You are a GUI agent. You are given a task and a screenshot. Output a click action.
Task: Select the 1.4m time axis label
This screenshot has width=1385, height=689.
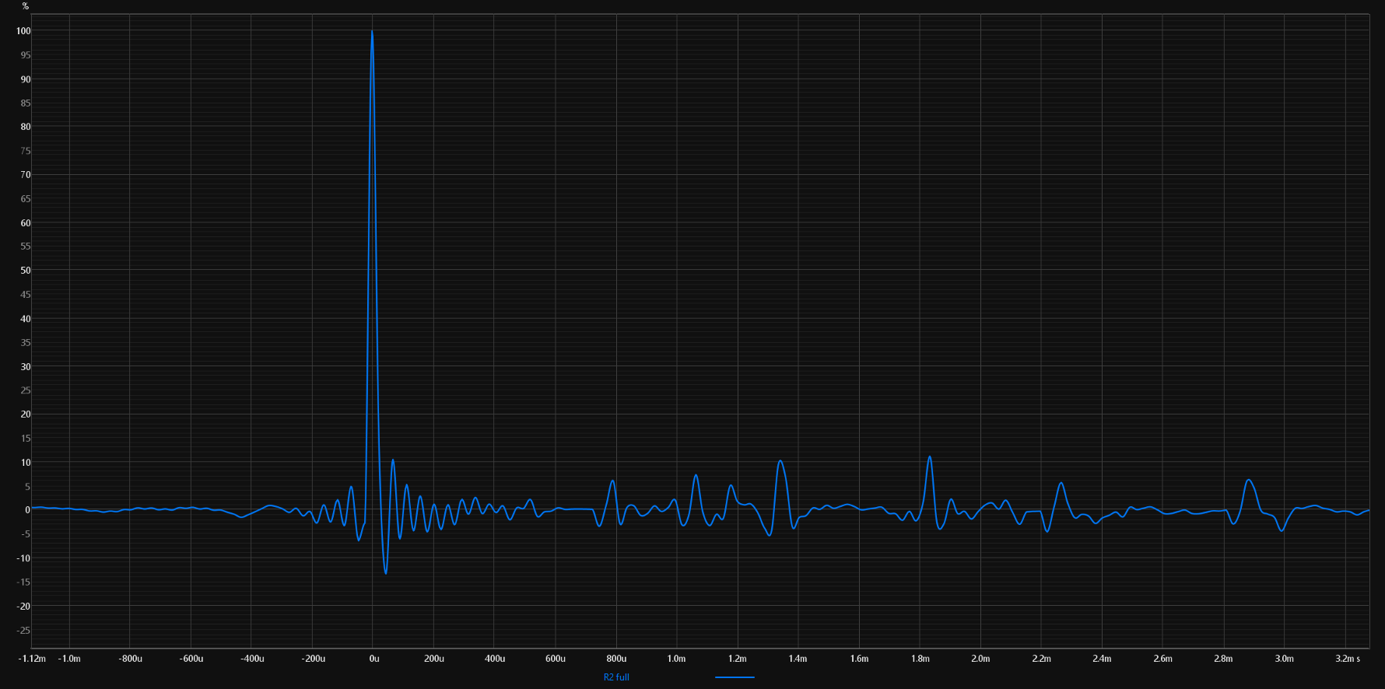[798, 659]
